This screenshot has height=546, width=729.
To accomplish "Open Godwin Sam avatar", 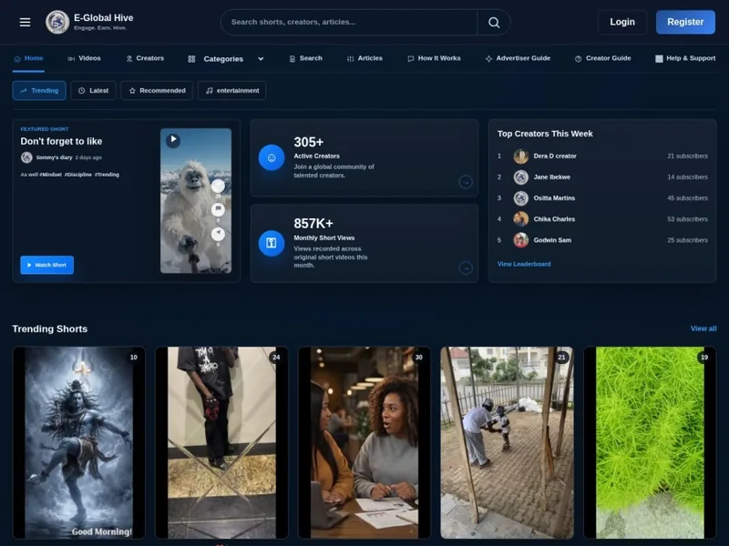I will (520, 240).
